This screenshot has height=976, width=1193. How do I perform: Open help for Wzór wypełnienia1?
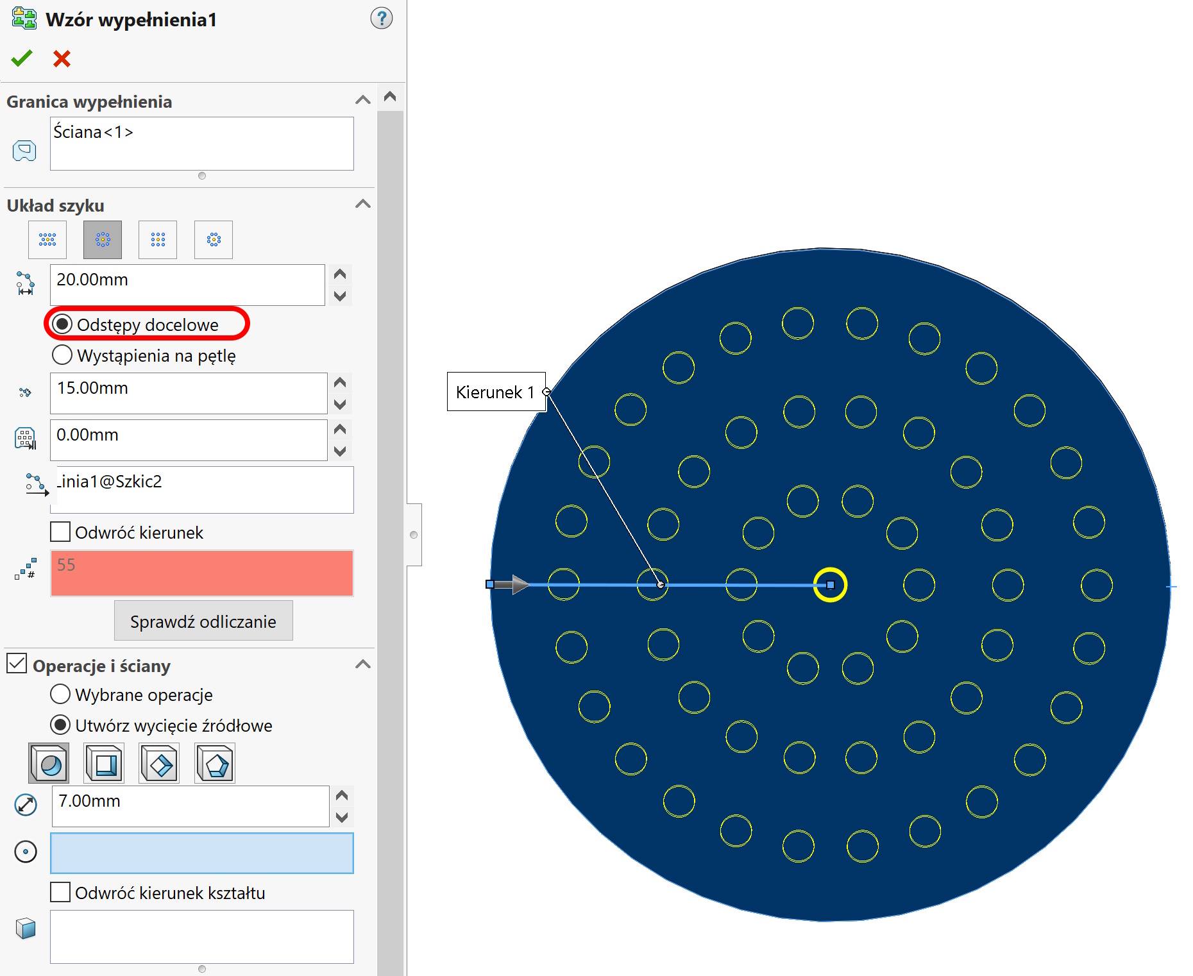click(382, 18)
